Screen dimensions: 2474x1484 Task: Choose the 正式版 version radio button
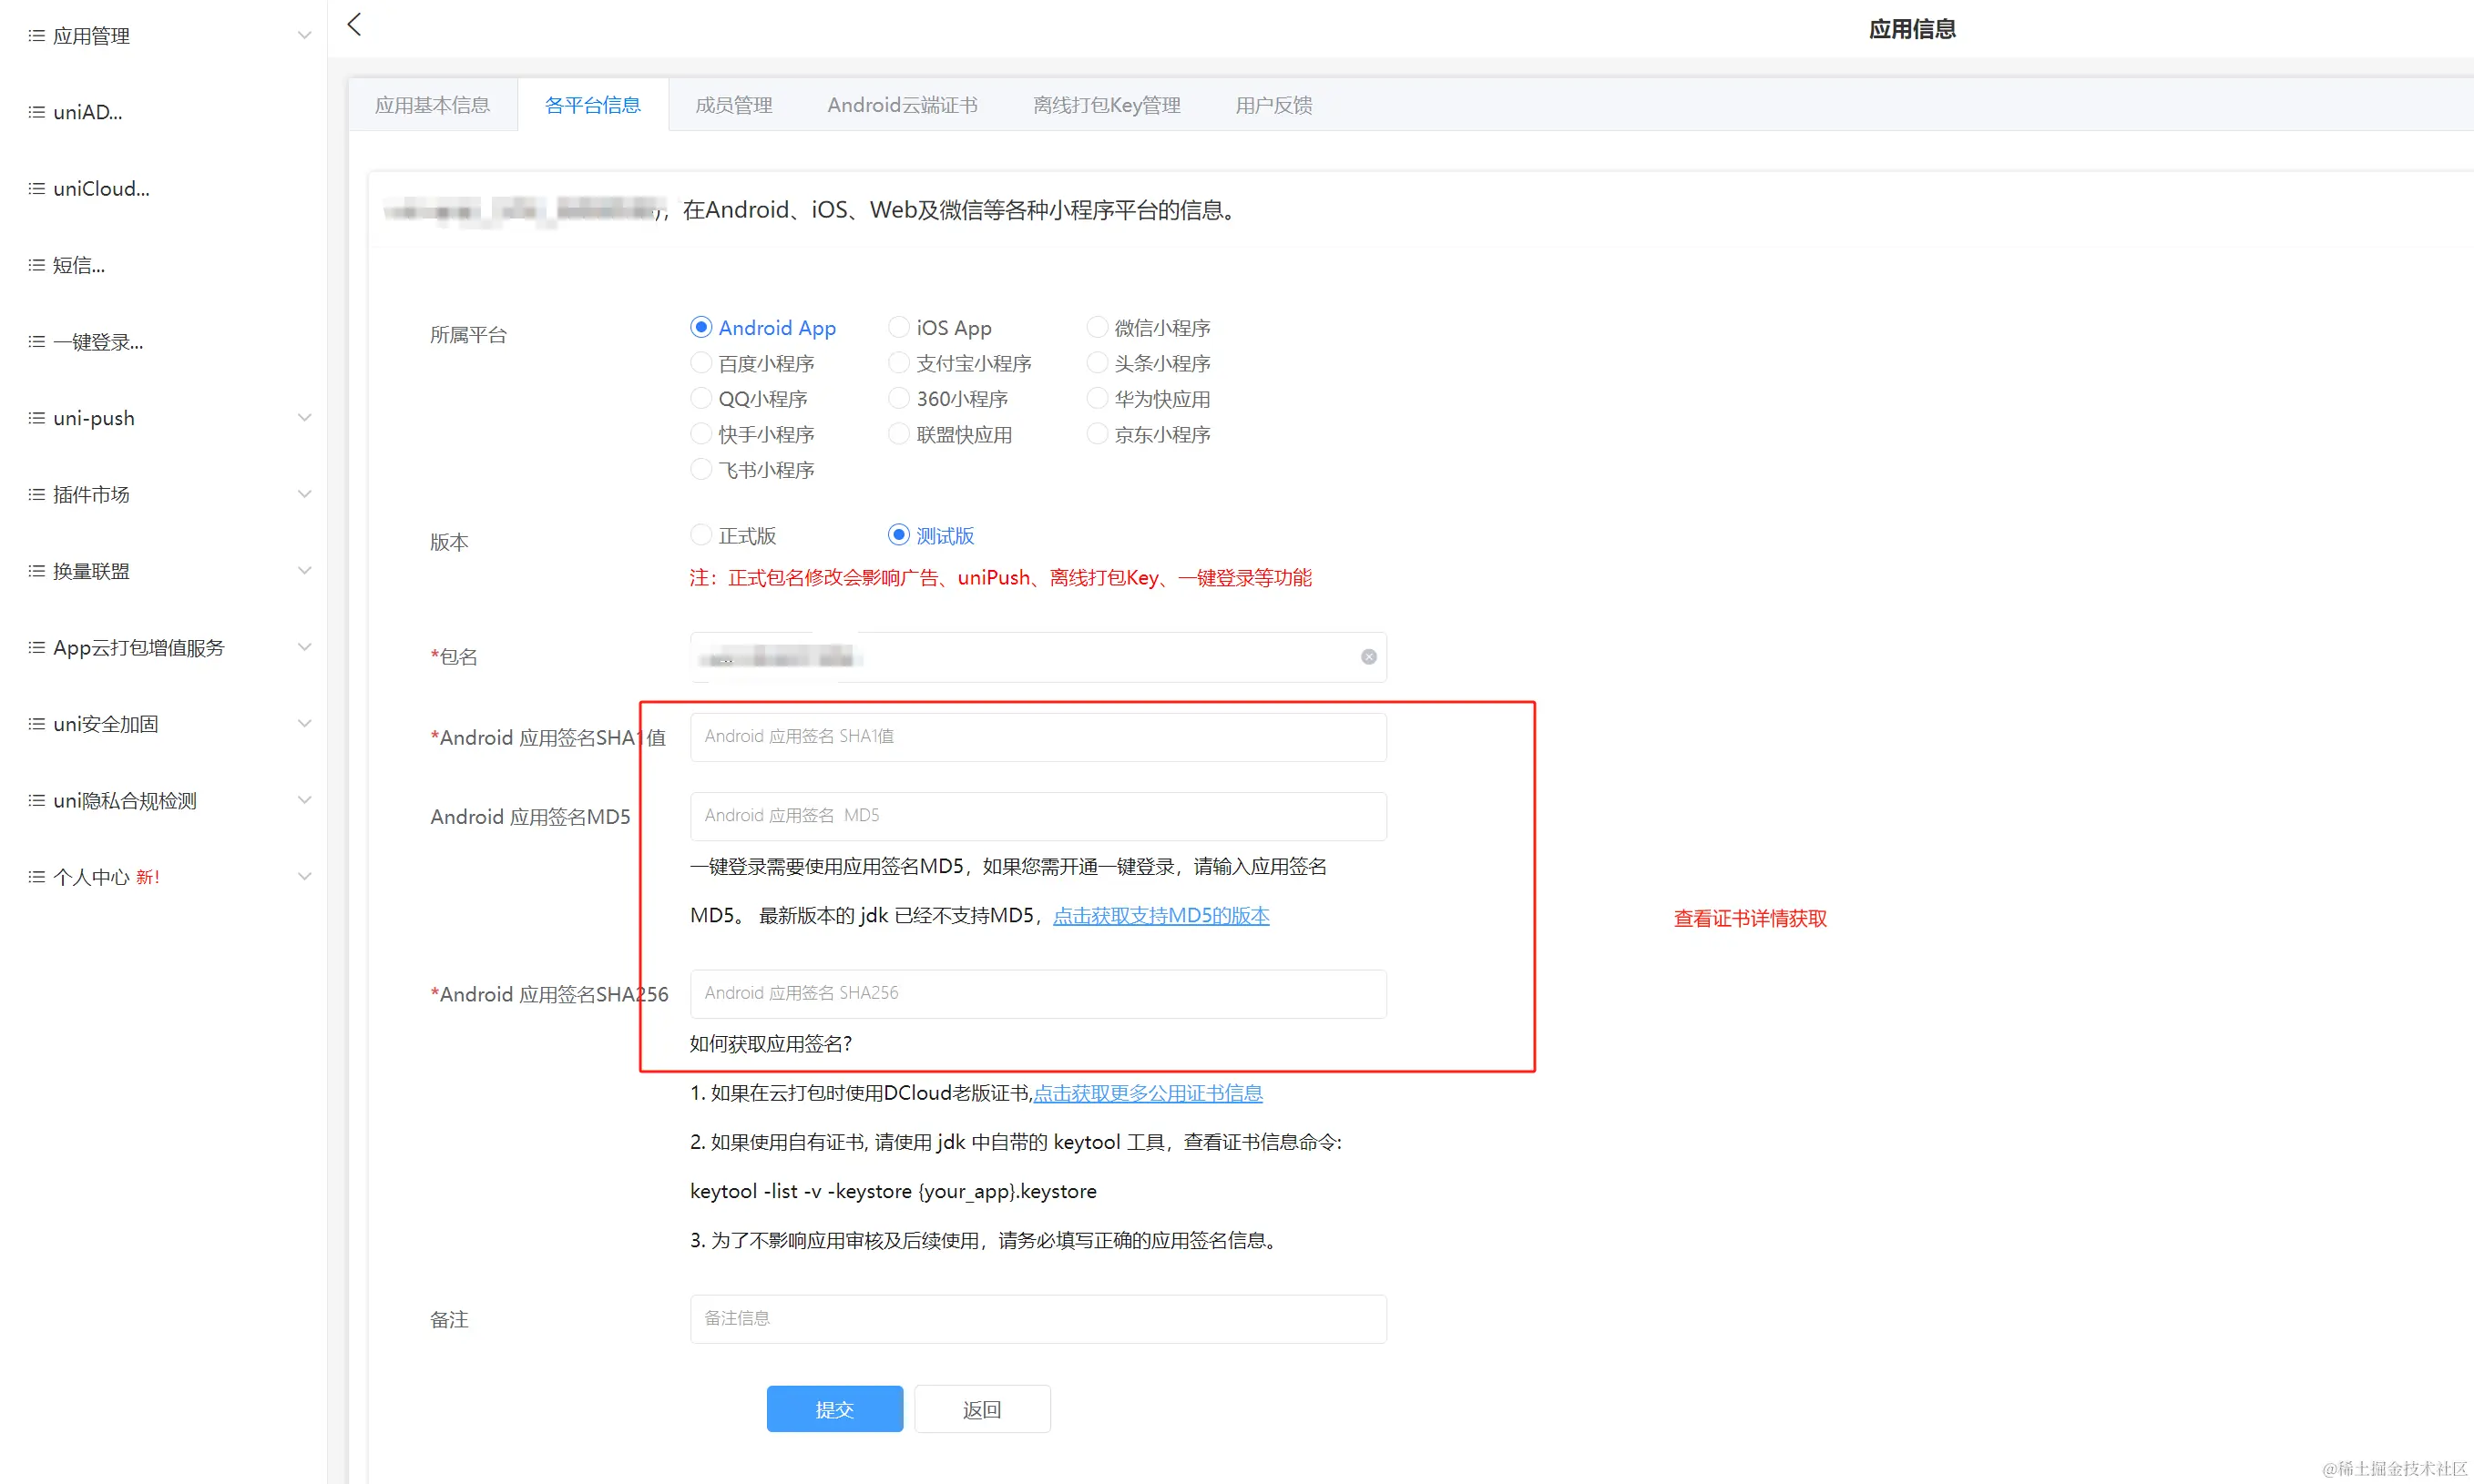click(x=701, y=535)
